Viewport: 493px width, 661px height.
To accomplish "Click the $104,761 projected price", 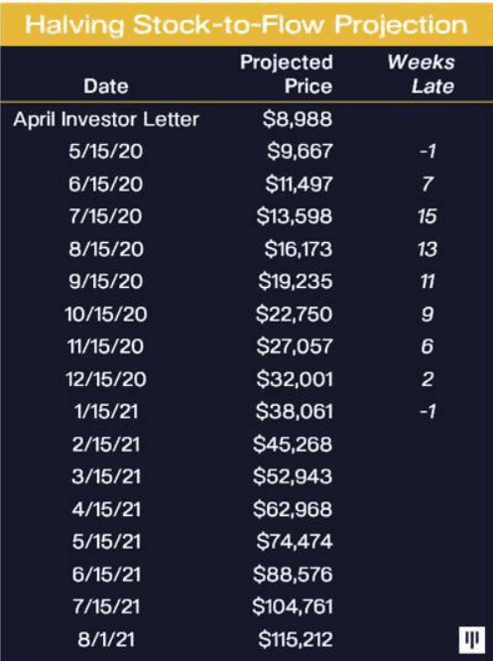I will pyautogui.click(x=293, y=606).
